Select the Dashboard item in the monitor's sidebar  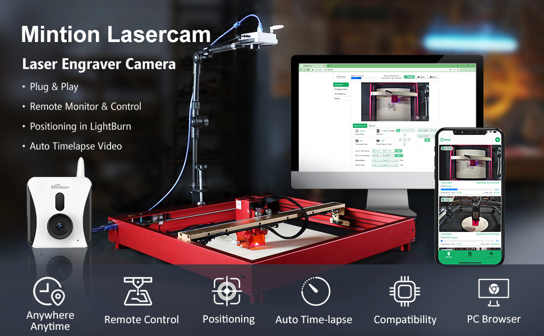[340, 85]
